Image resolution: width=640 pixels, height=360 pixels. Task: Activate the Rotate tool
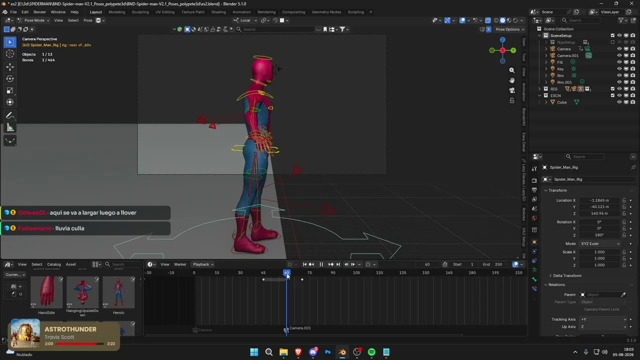tap(10, 78)
